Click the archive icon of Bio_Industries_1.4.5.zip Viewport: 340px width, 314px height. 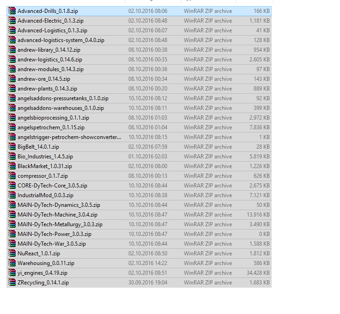pos(12,157)
